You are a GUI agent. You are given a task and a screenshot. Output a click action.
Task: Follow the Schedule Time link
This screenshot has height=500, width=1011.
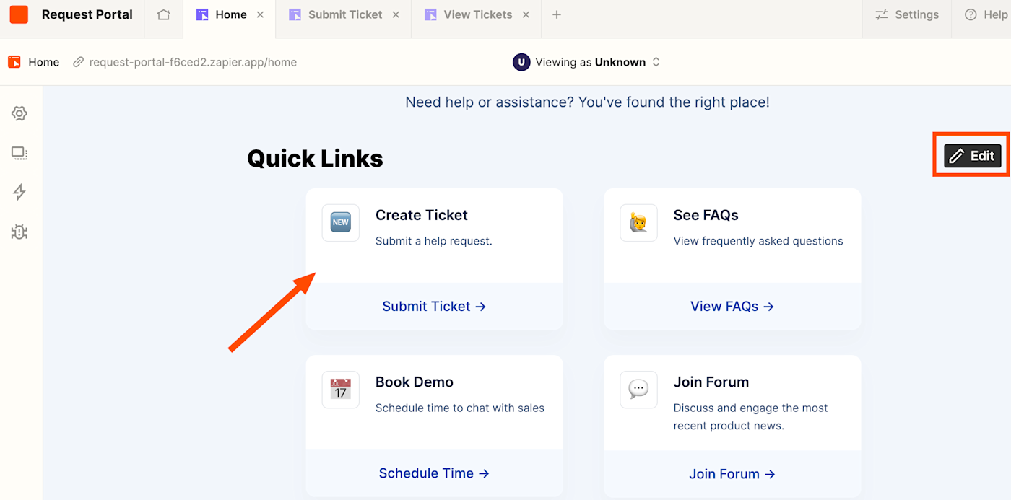click(x=434, y=473)
